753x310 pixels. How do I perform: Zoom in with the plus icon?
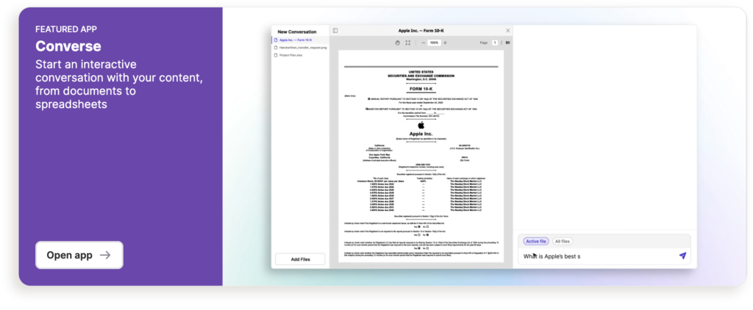(445, 43)
